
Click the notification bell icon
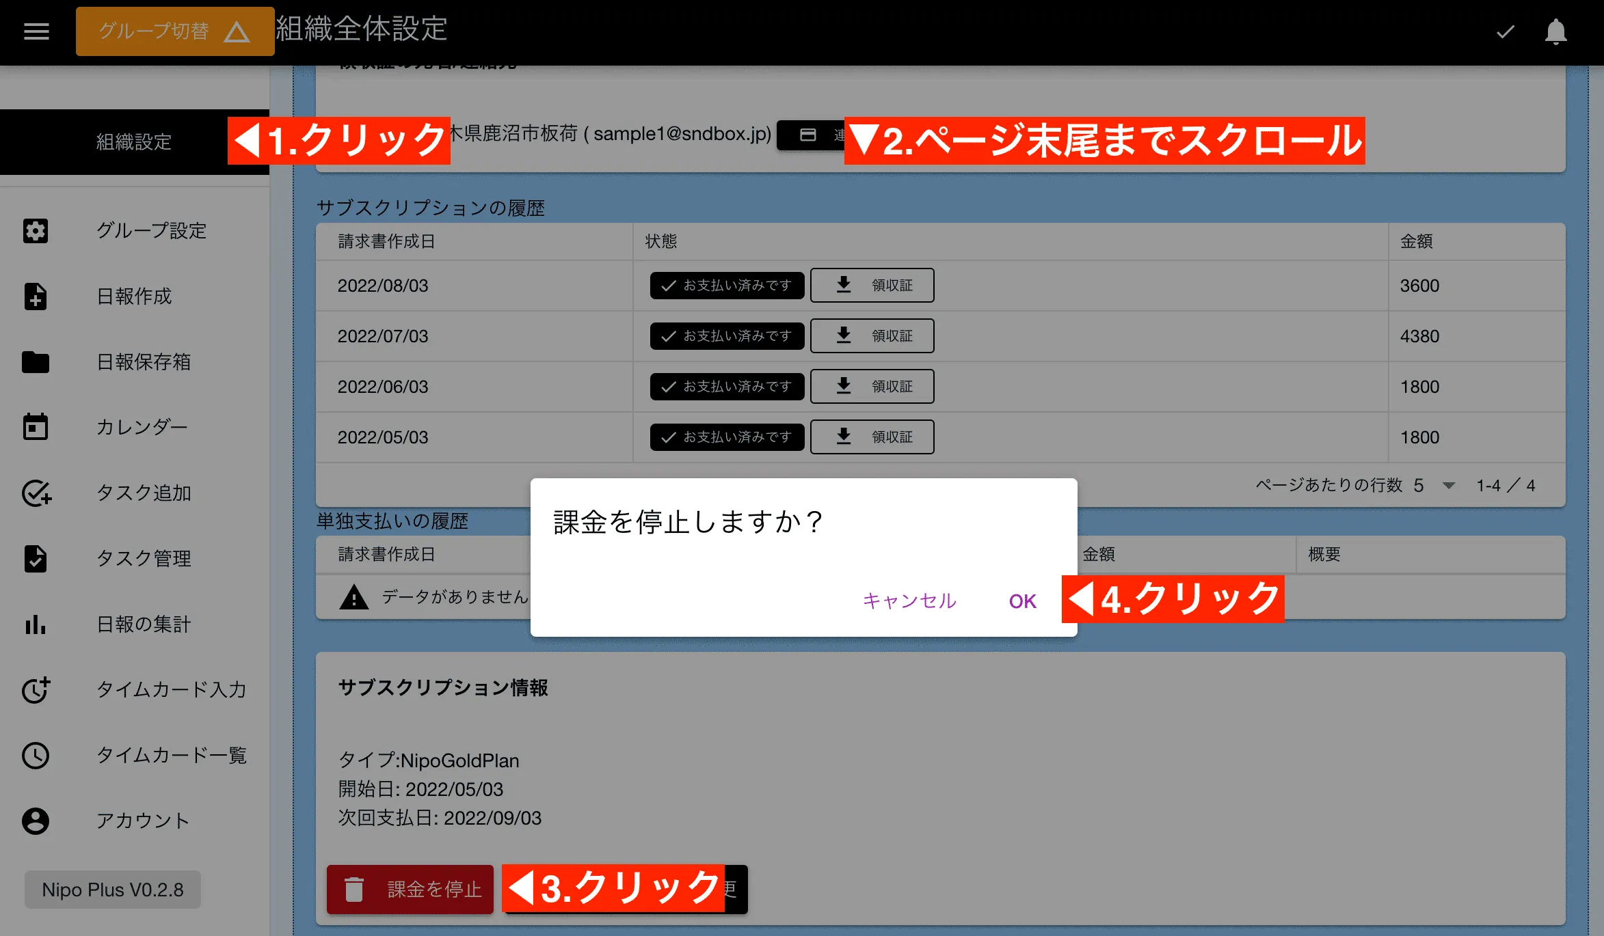point(1555,31)
